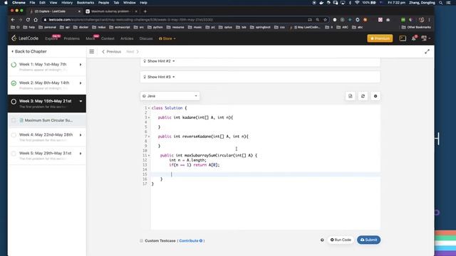Image resolution: width=456 pixels, height=256 pixels.
Task: Go to Previous problem
Action: pyautogui.click(x=111, y=52)
